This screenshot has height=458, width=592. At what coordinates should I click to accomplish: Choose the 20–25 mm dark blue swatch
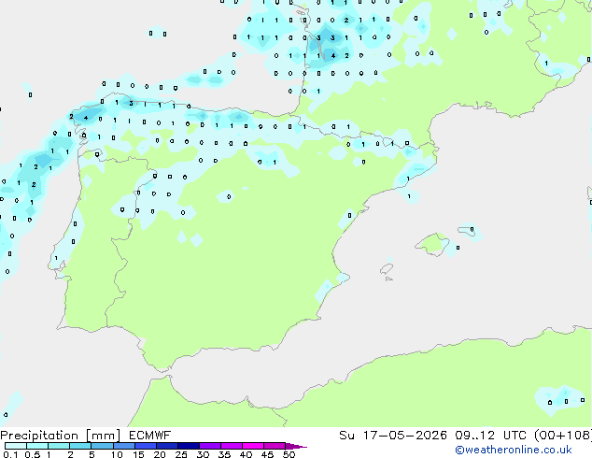click(166, 446)
